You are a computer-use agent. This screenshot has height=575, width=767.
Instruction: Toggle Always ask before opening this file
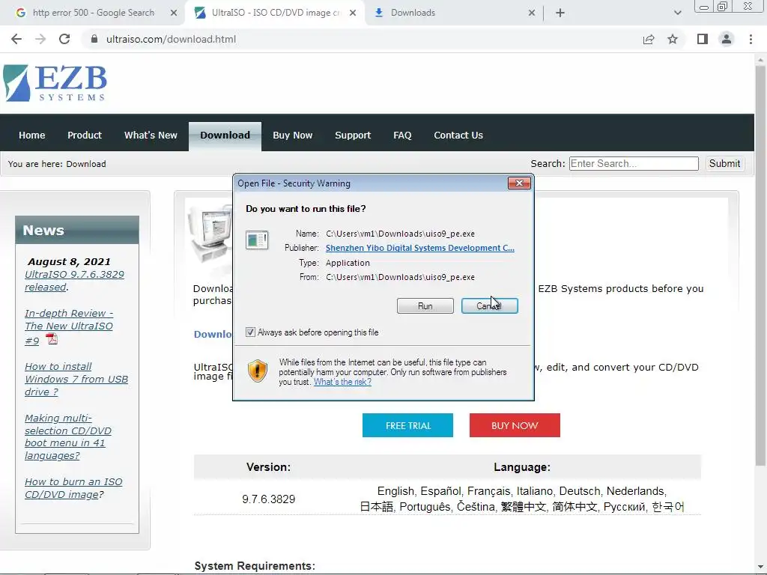click(x=250, y=332)
